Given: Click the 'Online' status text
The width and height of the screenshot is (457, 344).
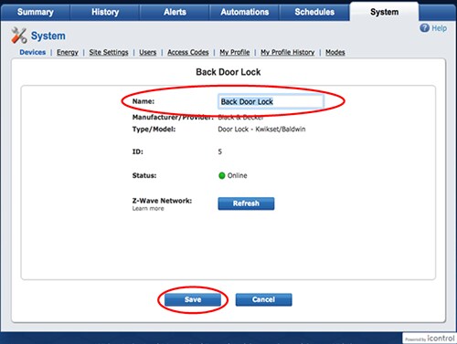Looking at the screenshot, I should (238, 175).
